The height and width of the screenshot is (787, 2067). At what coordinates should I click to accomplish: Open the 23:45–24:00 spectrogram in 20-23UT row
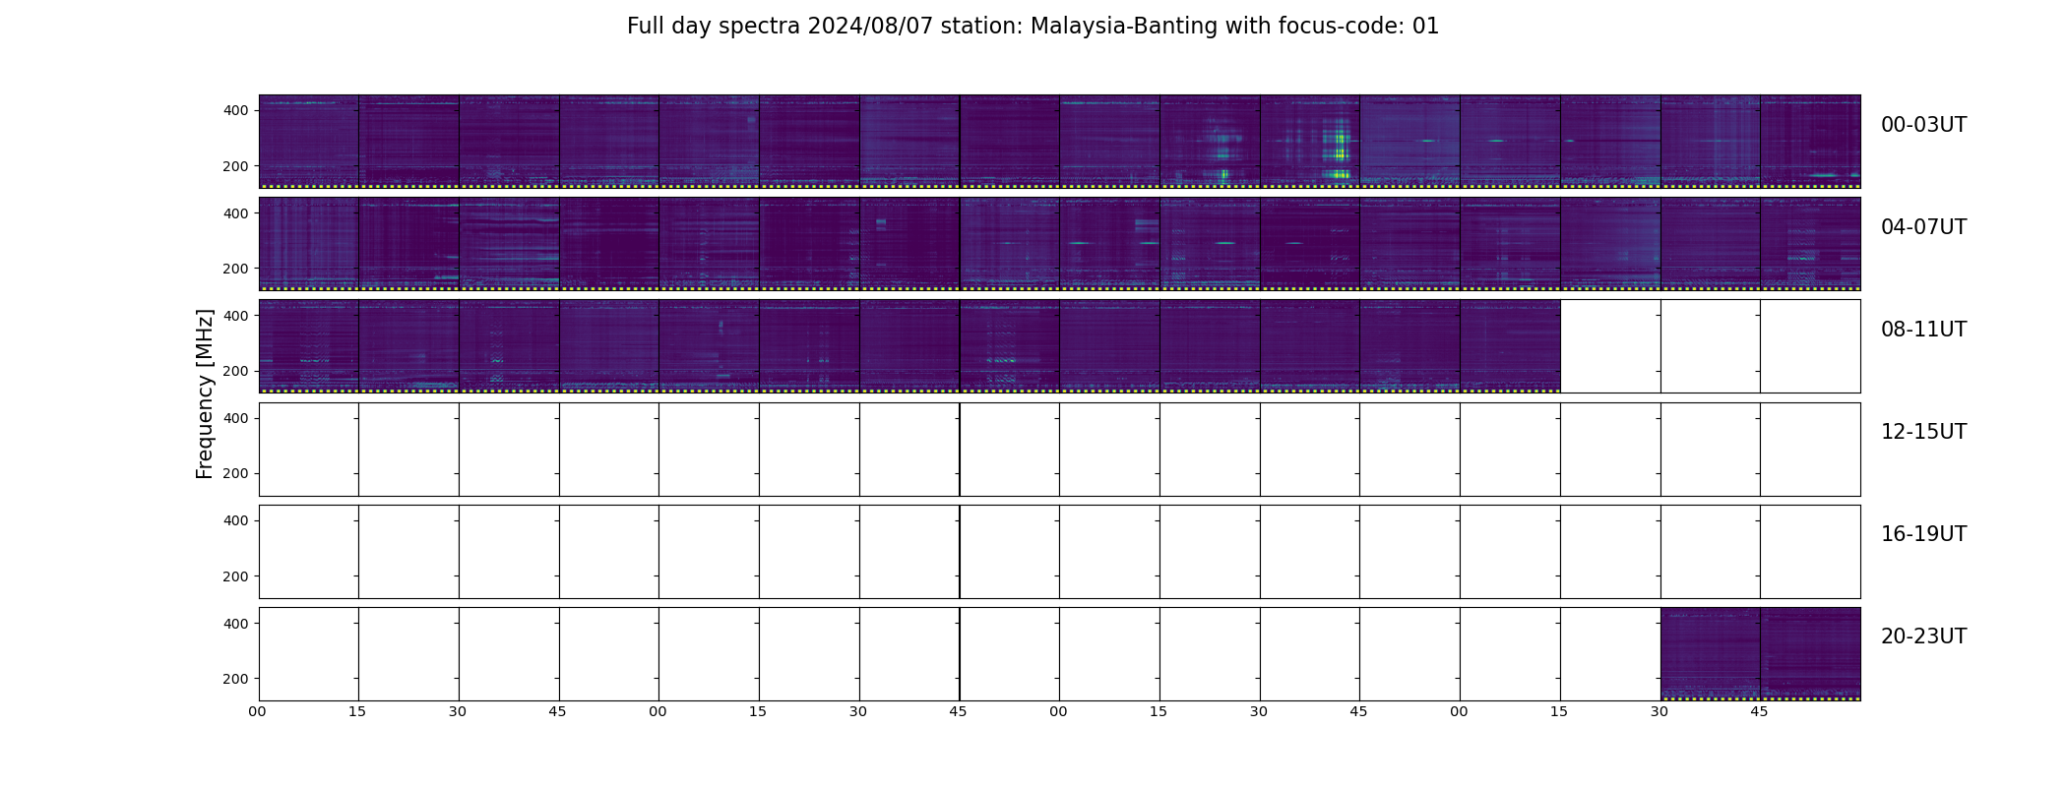click(1811, 654)
